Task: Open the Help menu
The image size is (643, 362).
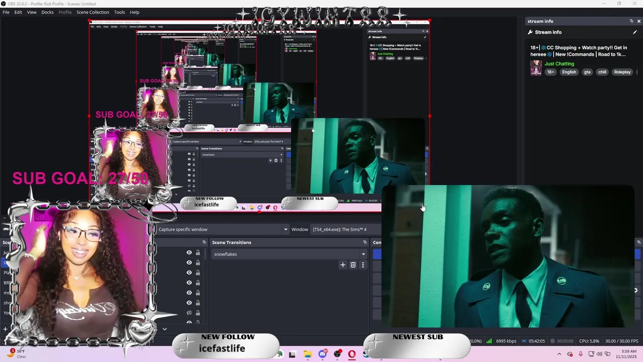Action: click(x=135, y=12)
